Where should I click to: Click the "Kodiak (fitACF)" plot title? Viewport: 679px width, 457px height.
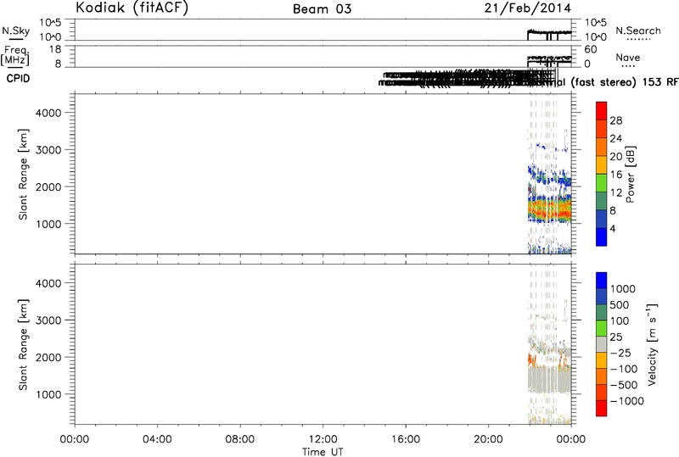[x=132, y=8]
